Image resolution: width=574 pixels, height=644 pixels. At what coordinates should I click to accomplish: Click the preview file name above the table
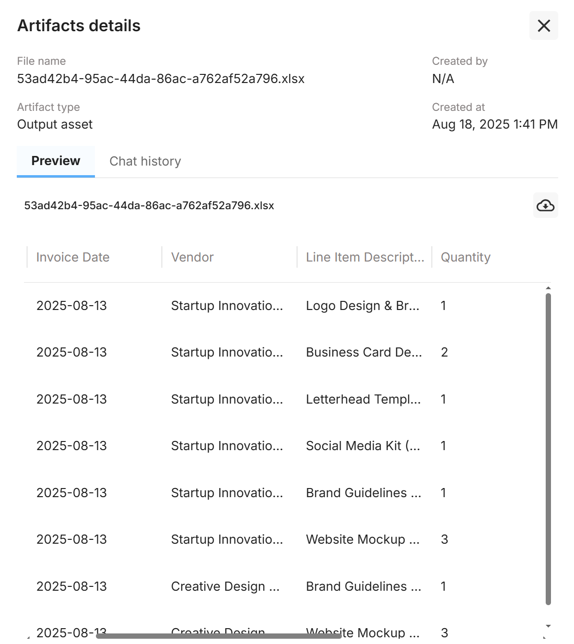pyautogui.click(x=149, y=205)
